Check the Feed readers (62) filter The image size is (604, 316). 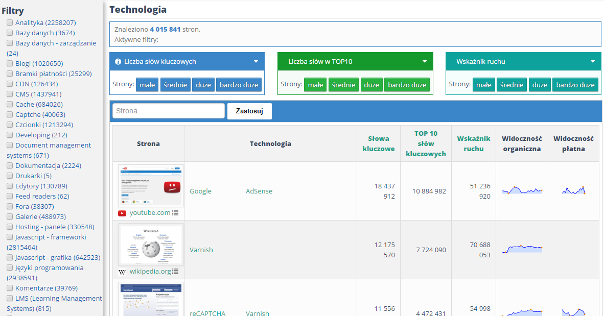(10, 197)
